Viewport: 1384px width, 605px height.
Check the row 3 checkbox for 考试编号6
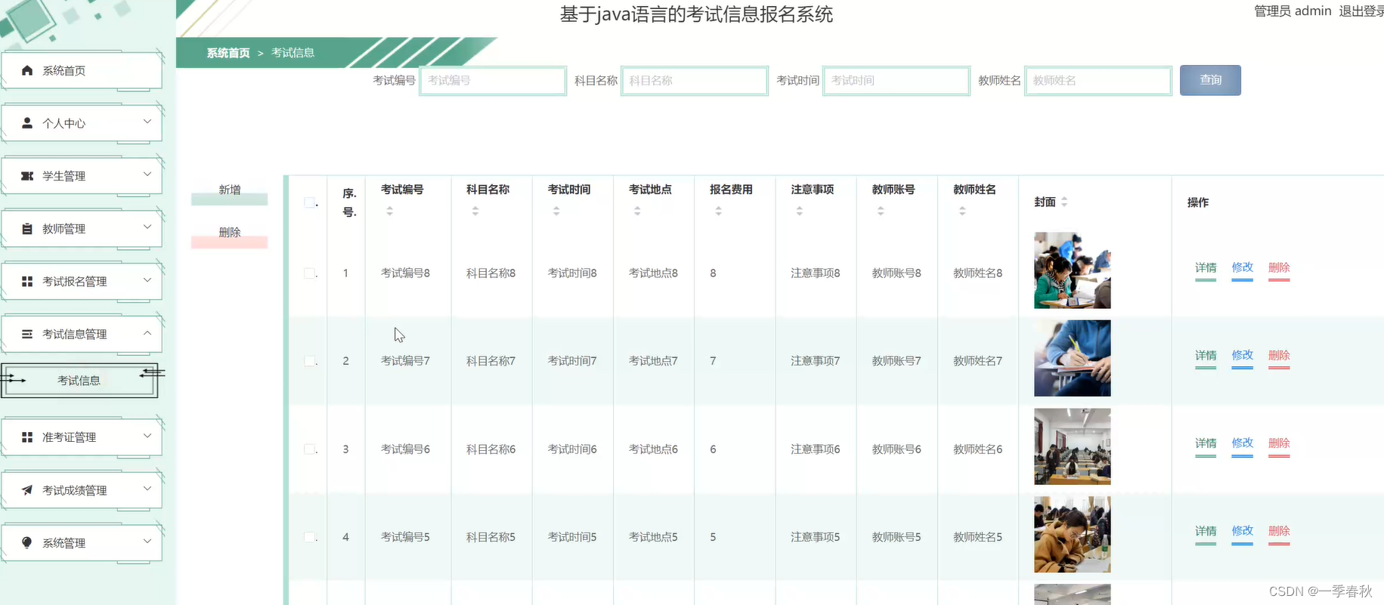coord(310,449)
